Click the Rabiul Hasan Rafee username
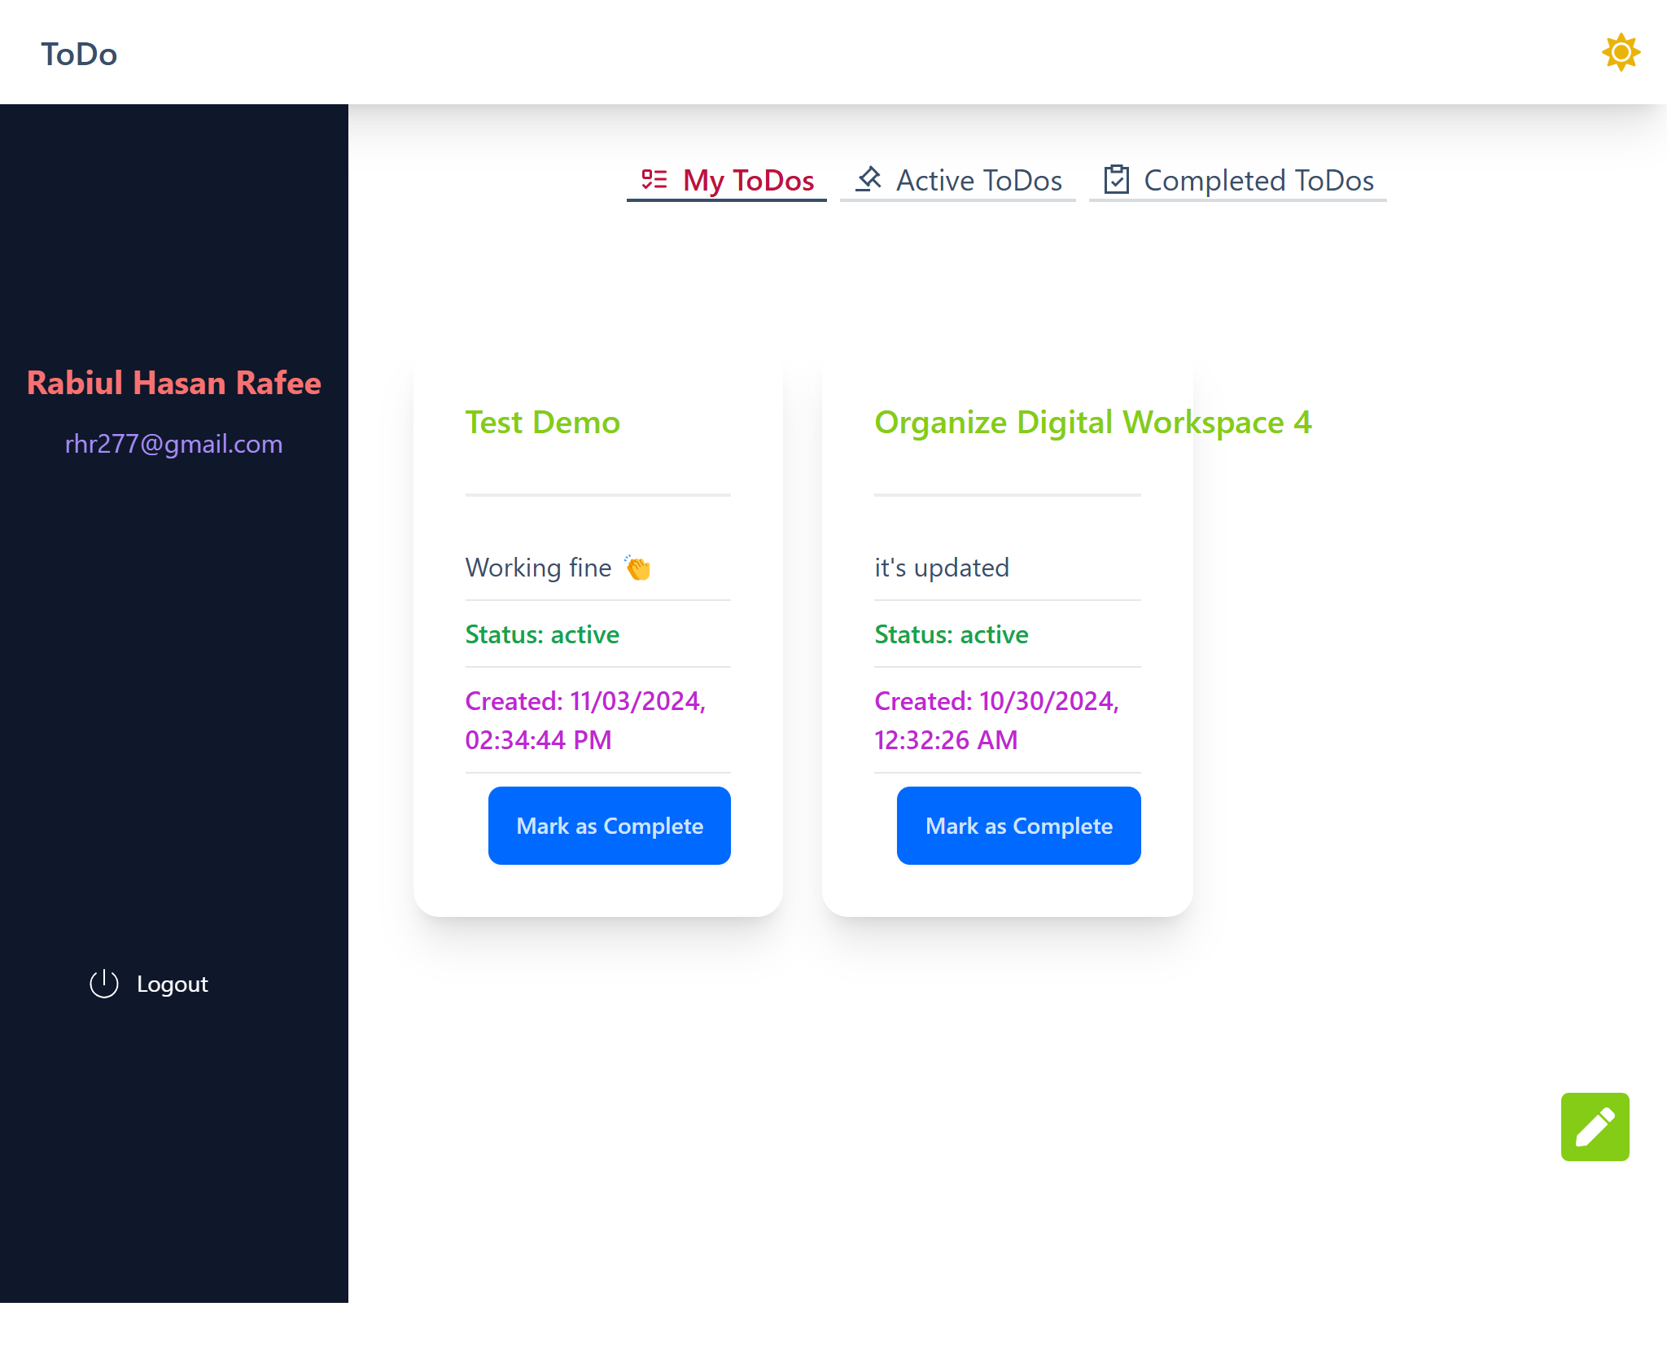This screenshot has height=1368, width=1667. click(x=173, y=383)
